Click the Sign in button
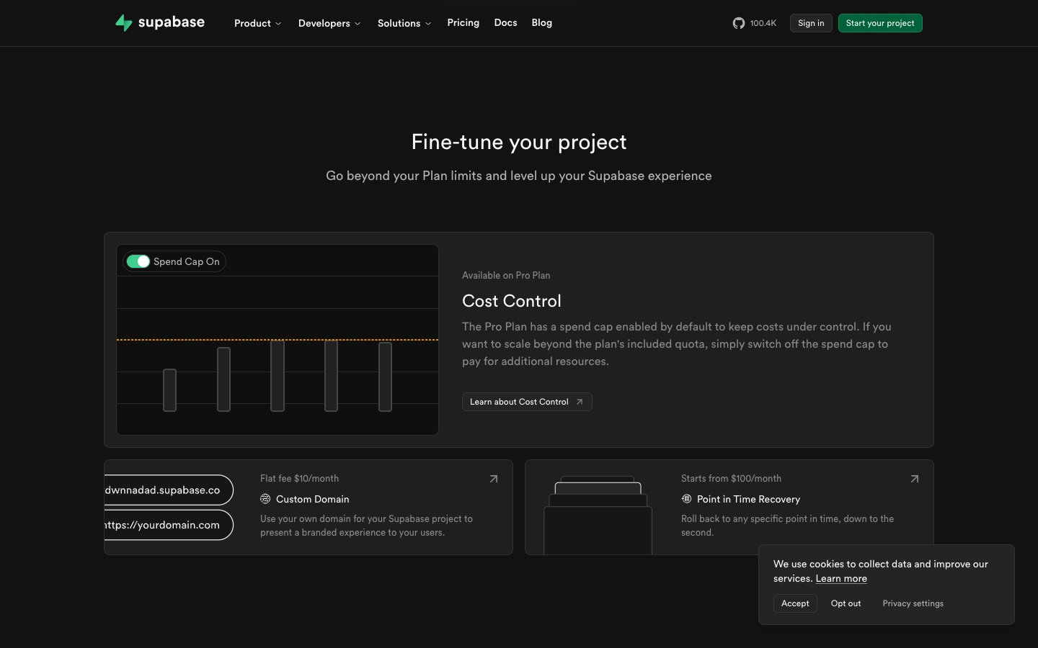1038x648 pixels. [x=811, y=23]
